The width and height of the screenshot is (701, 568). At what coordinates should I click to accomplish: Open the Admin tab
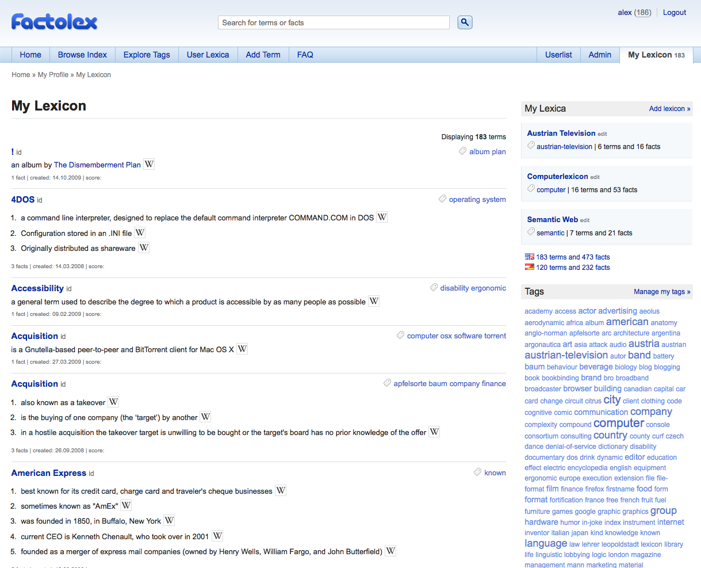pyautogui.click(x=600, y=55)
